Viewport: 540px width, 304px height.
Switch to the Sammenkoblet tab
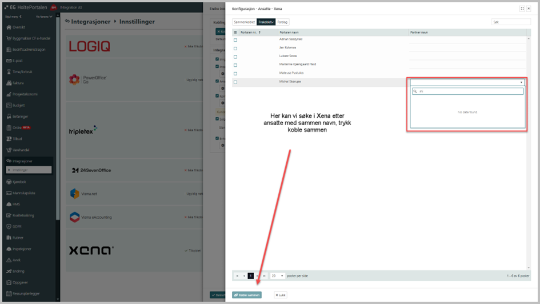point(245,22)
